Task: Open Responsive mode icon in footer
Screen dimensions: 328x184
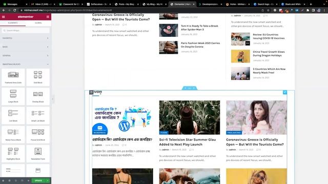Action: [22, 180]
